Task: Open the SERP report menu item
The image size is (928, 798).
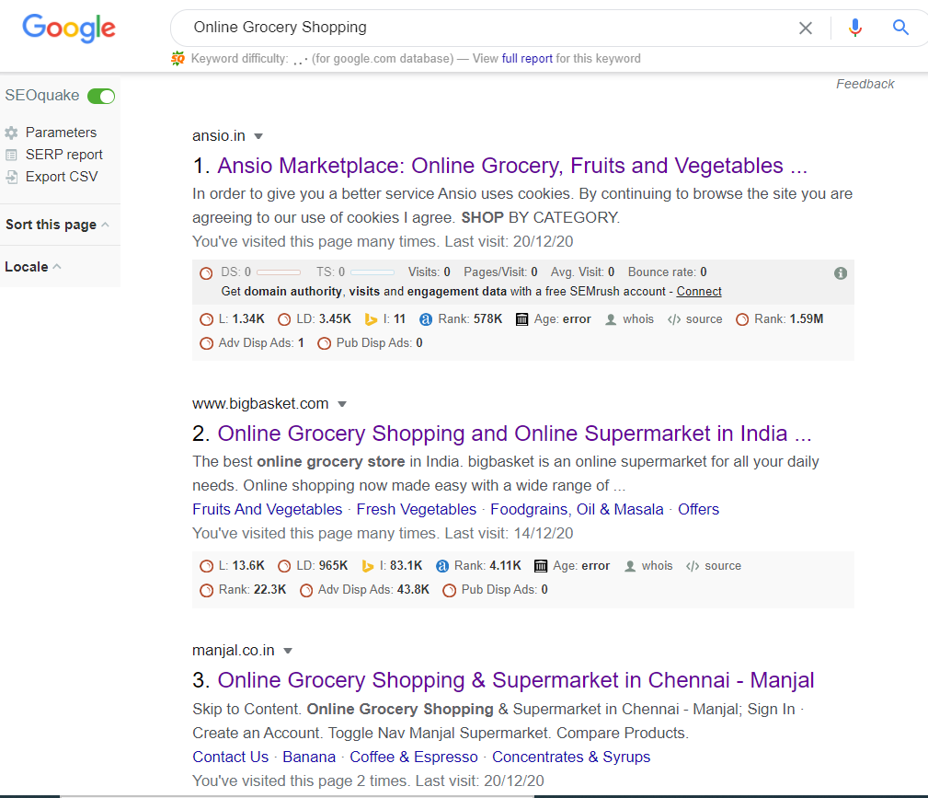Action: [63, 155]
